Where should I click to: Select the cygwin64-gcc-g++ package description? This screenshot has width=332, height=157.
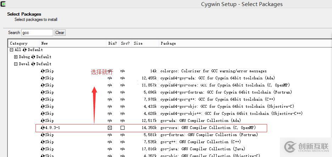tap(218, 100)
